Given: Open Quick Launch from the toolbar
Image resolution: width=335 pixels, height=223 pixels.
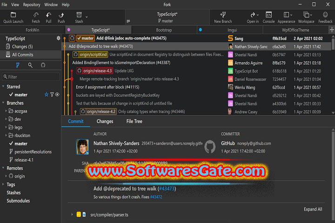Looking at the screenshot, I should point(13,18).
